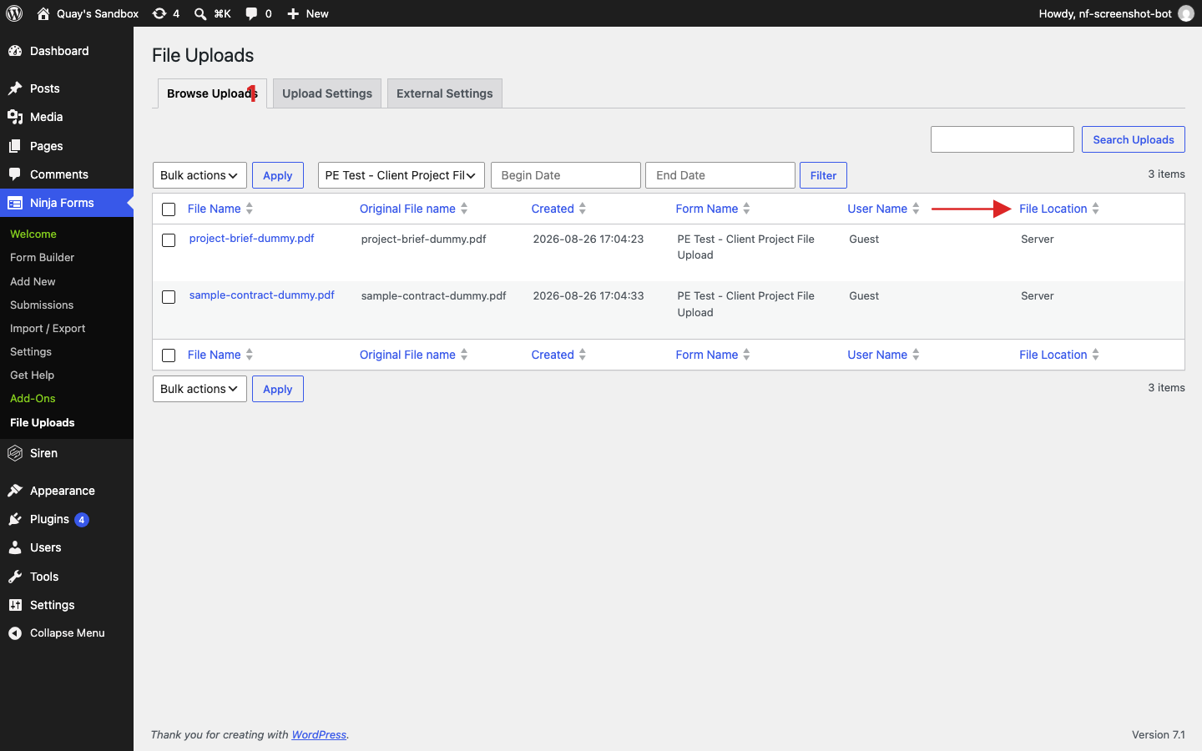Sort by User Name arrows in header
The width and height of the screenshot is (1202, 751).
[916, 209]
